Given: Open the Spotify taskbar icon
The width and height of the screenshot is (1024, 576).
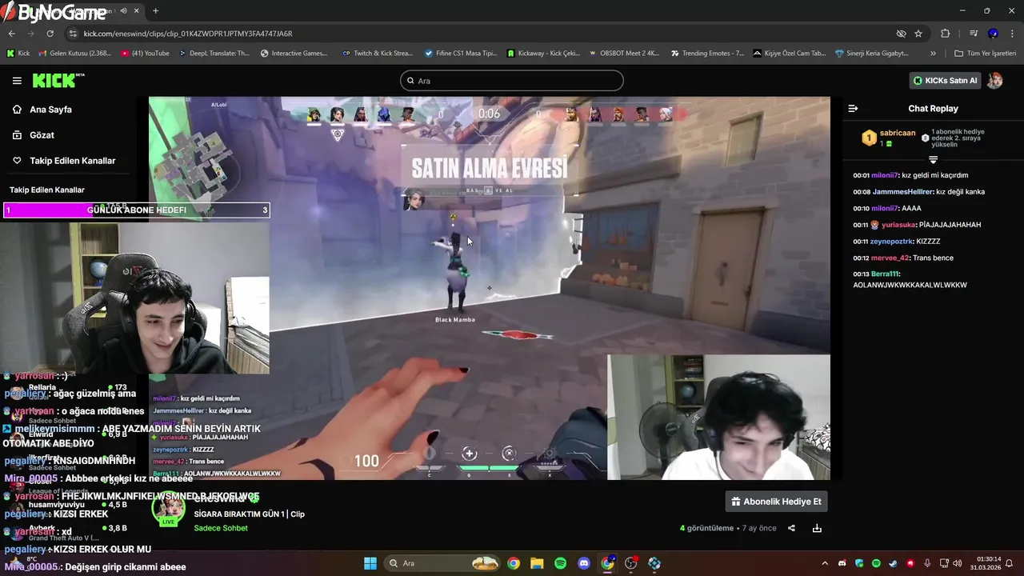Looking at the screenshot, I should coord(561,563).
